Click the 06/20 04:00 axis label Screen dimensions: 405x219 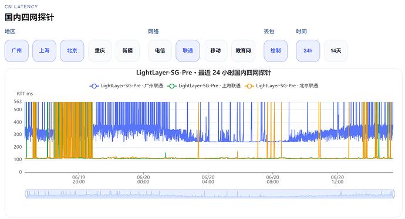click(208, 180)
